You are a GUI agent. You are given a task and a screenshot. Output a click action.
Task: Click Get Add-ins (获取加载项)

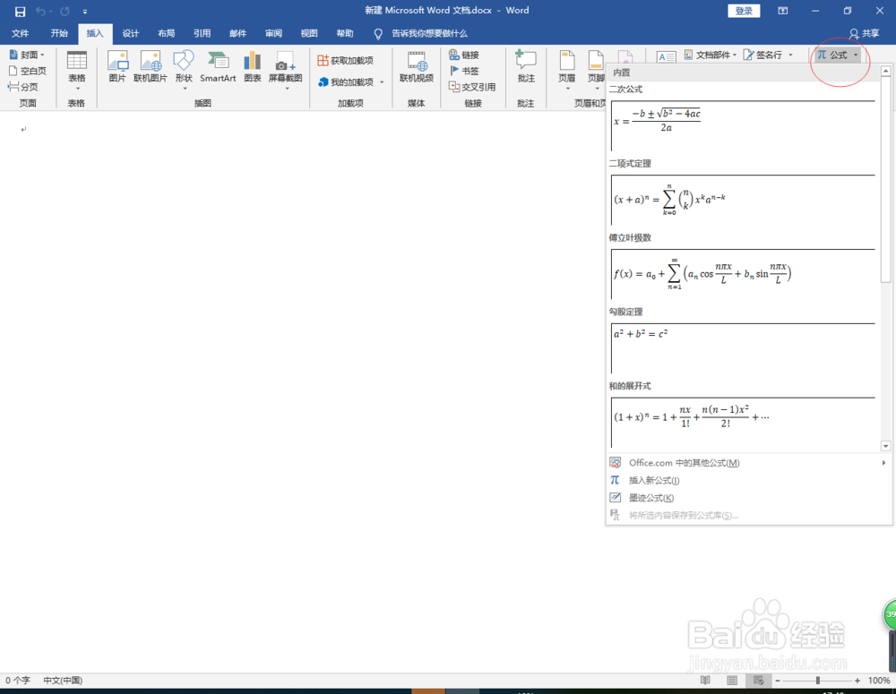pos(345,61)
